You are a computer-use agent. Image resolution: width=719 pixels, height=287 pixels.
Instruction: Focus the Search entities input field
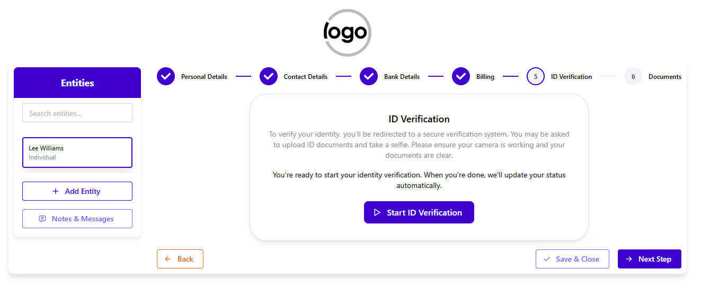(77, 113)
